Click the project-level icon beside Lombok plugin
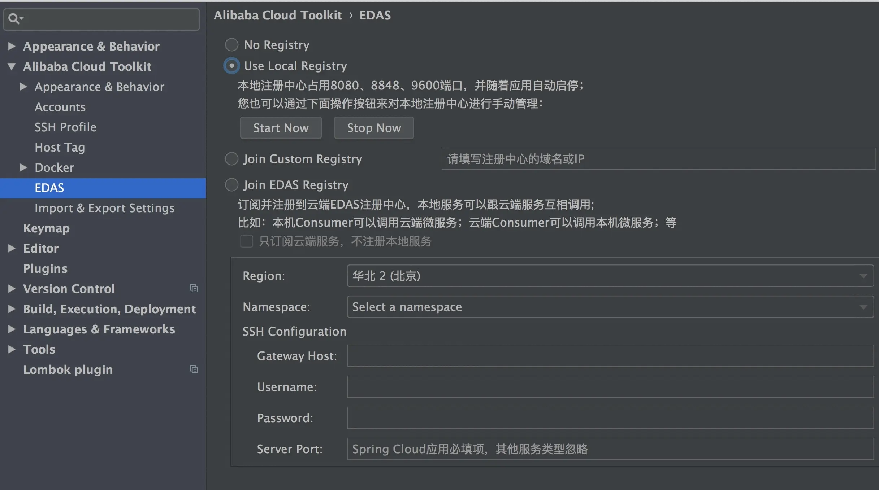The height and width of the screenshot is (490, 879). click(x=194, y=369)
